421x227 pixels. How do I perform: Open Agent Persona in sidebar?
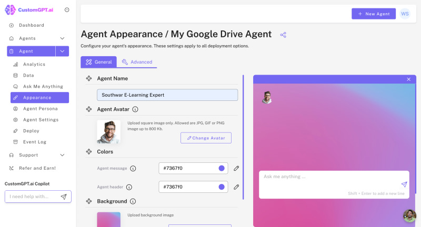click(40, 109)
